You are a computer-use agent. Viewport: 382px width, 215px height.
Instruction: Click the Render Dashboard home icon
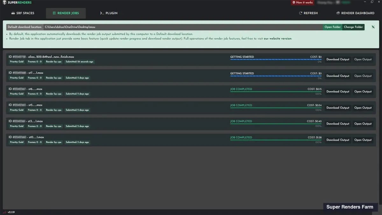[338, 13]
